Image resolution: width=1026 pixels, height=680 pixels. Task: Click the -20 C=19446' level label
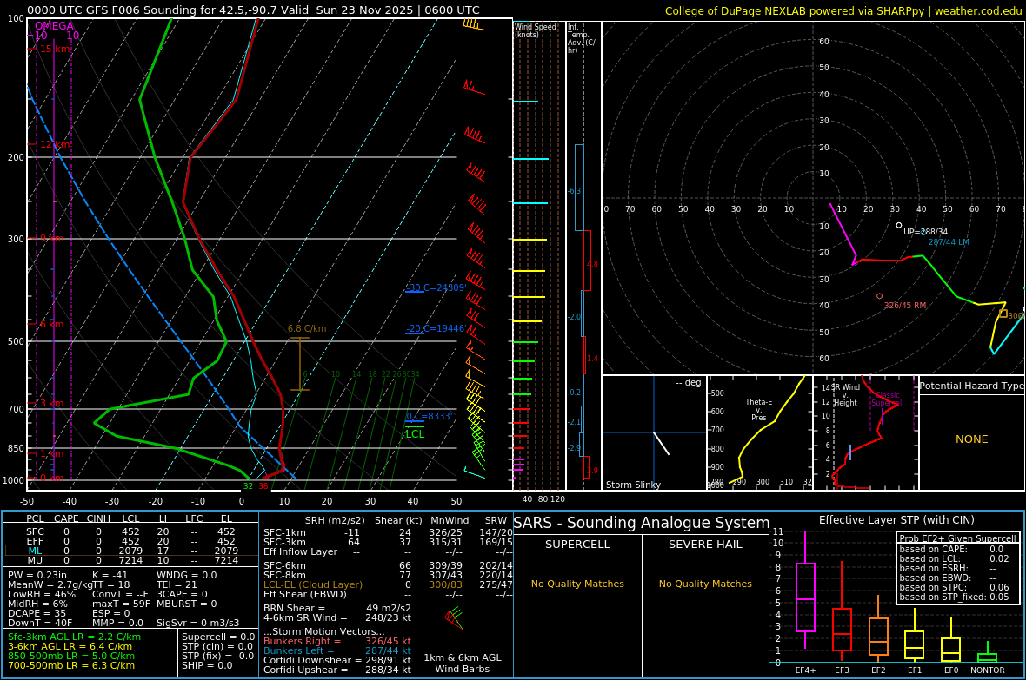[x=436, y=329]
